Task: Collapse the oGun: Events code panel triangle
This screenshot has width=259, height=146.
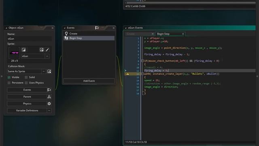Action: 125,28
